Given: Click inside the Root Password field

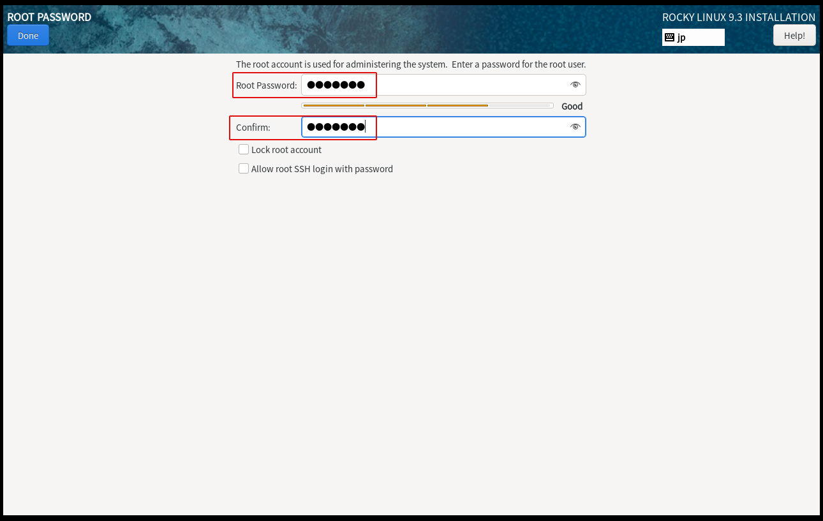Looking at the screenshot, I should click(x=443, y=85).
